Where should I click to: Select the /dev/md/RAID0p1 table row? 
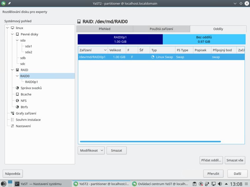(161, 57)
